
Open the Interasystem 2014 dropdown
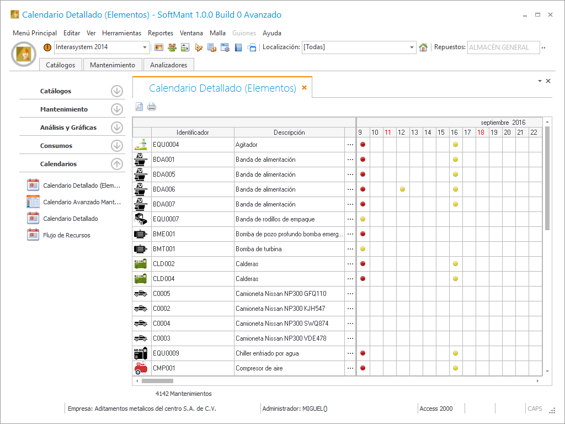pyautogui.click(x=145, y=47)
